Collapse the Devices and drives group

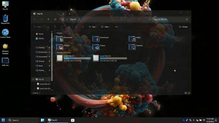(55, 53)
